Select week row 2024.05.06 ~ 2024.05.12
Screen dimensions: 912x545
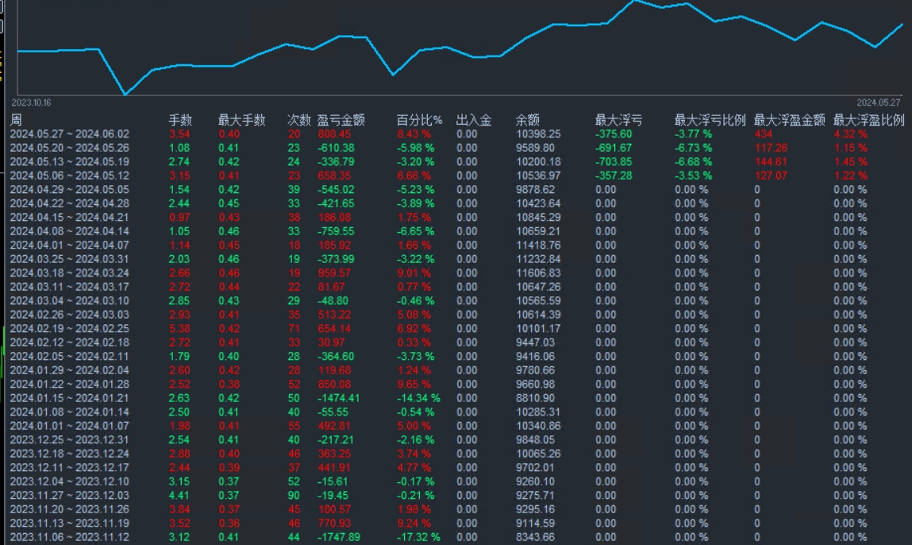[x=456, y=176]
